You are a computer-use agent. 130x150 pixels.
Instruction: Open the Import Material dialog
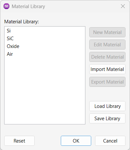point(107,69)
